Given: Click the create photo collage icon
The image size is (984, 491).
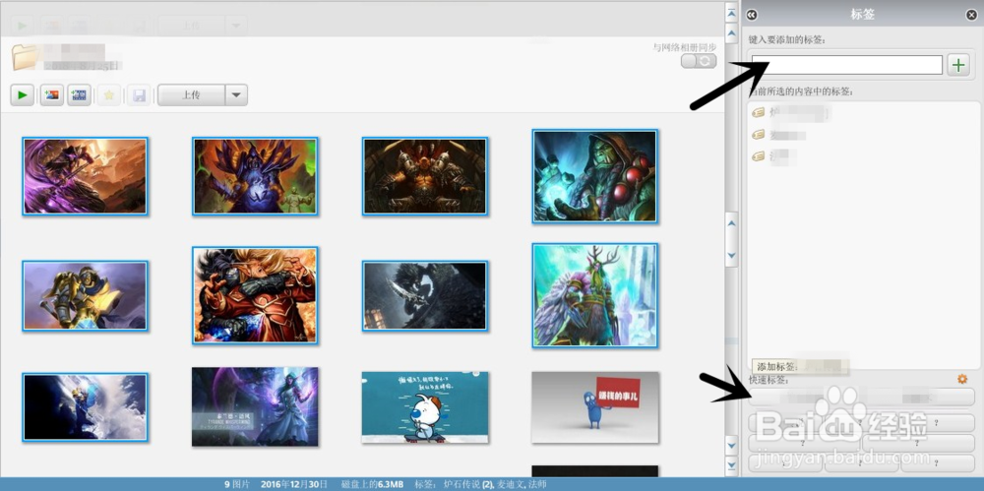Looking at the screenshot, I should click(x=51, y=94).
